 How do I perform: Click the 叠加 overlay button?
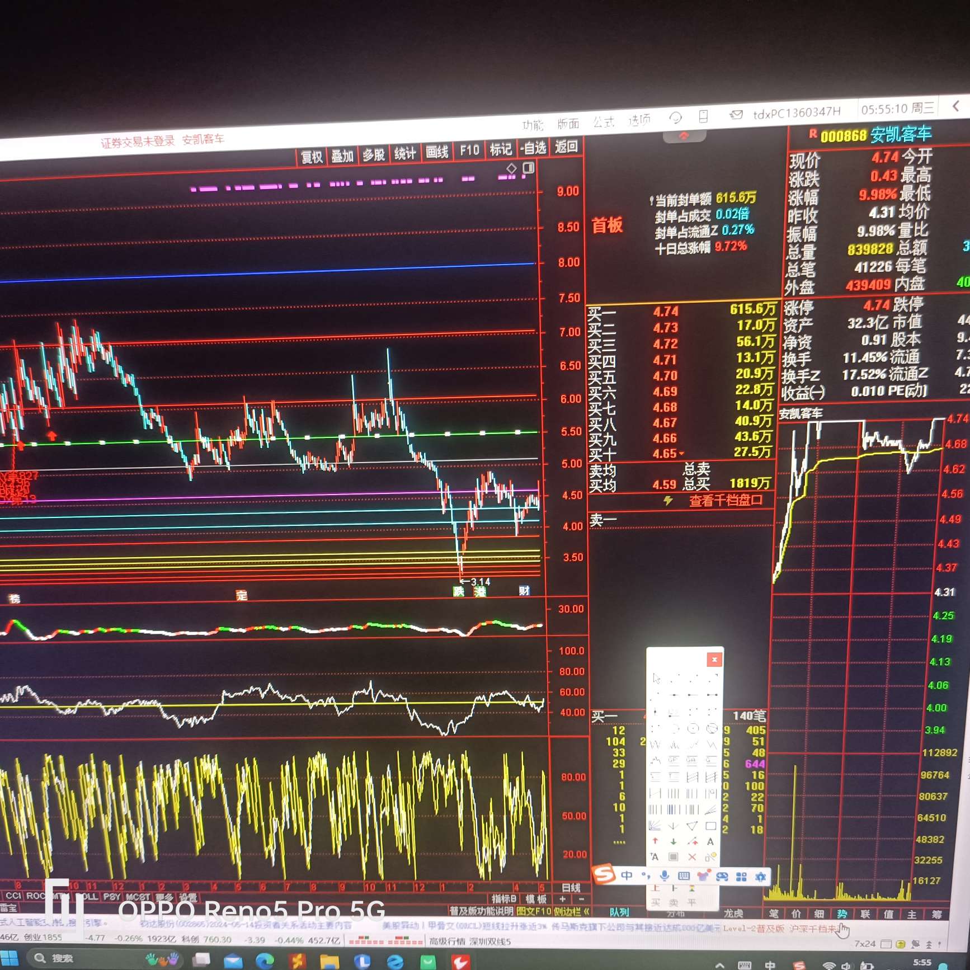[342, 156]
